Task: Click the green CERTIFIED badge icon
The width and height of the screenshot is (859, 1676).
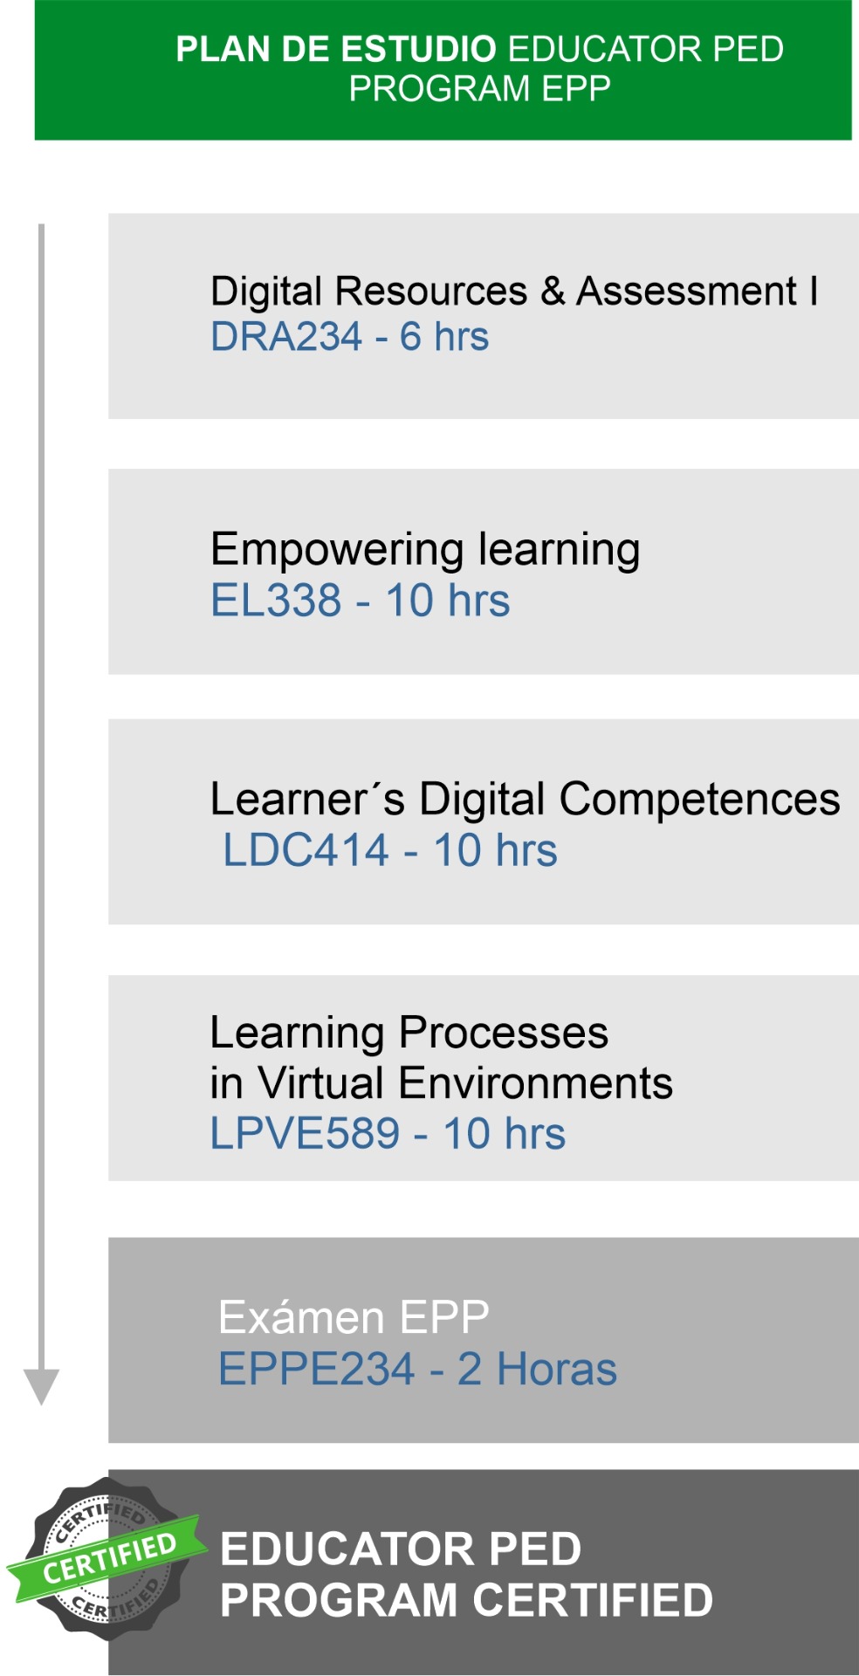Action: coord(107,1558)
